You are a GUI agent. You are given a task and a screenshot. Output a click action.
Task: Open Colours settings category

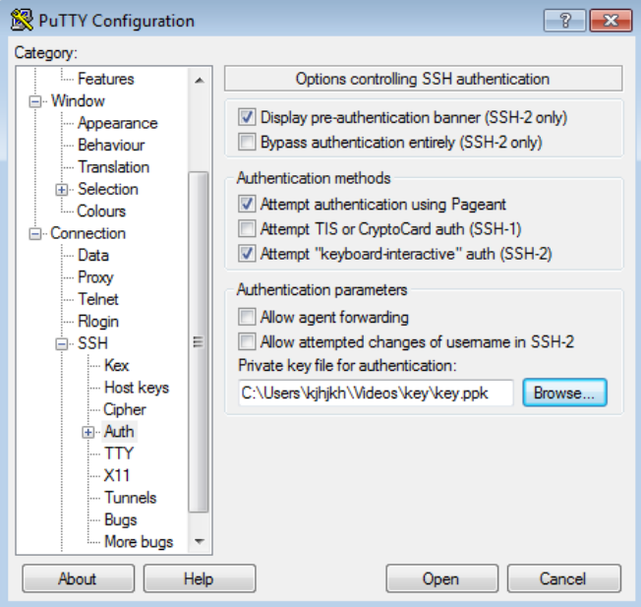(101, 212)
